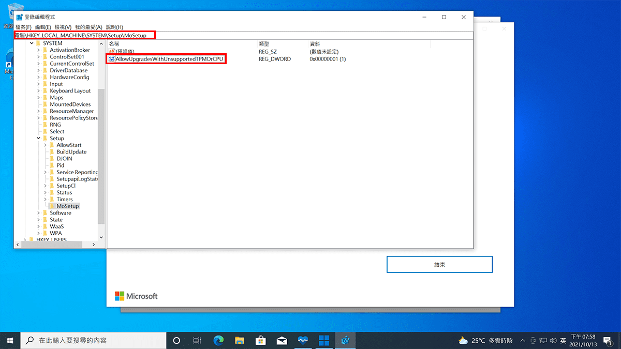Click the (預設值) string value icon
Viewport: 621px width, 349px height.
[x=111, y=51]
